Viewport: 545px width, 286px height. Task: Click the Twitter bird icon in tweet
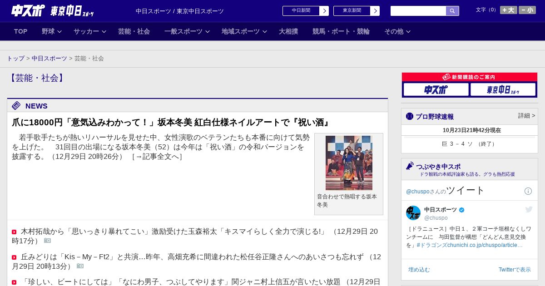(529, 209)
